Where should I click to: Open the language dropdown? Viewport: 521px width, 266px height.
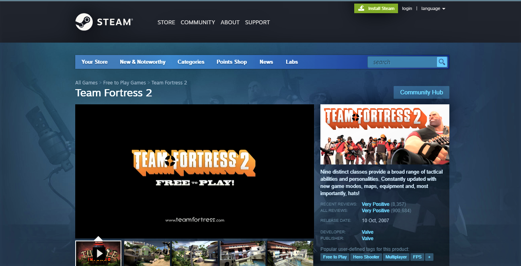[433, 8]
